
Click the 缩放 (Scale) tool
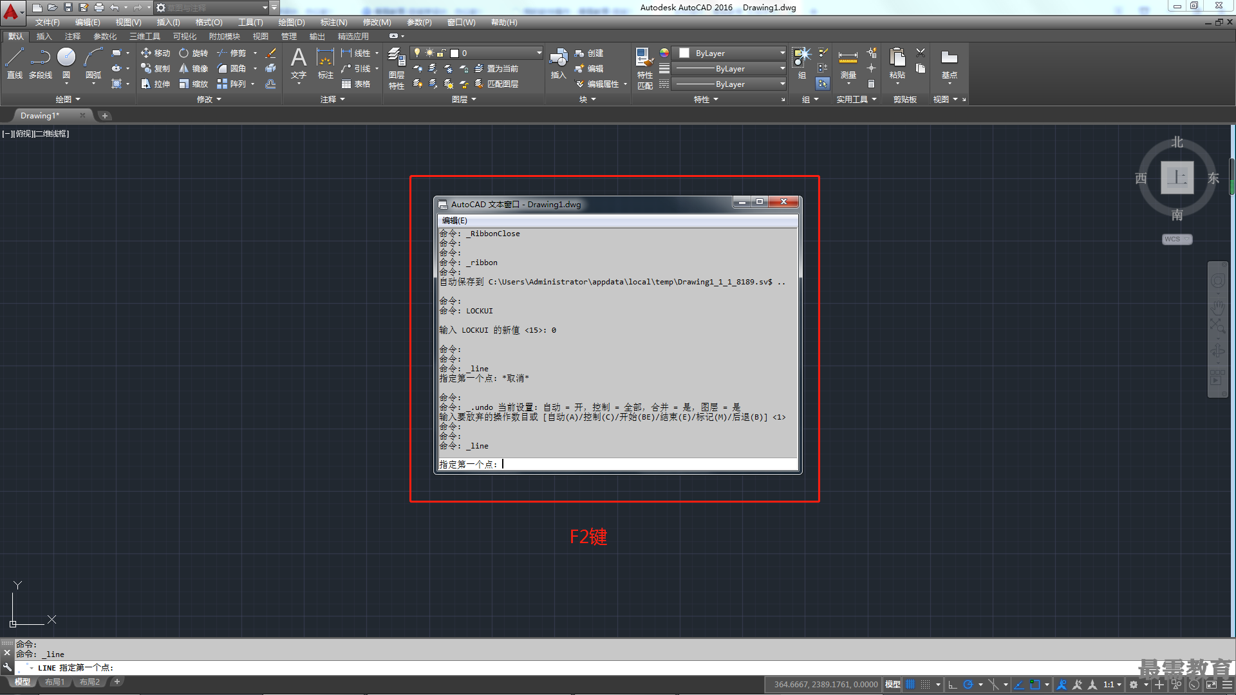193,84
